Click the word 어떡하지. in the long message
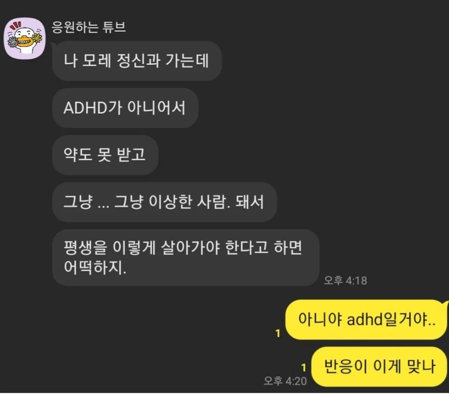The height and width of the screenshot is (395, 449). tap(95, 267)
